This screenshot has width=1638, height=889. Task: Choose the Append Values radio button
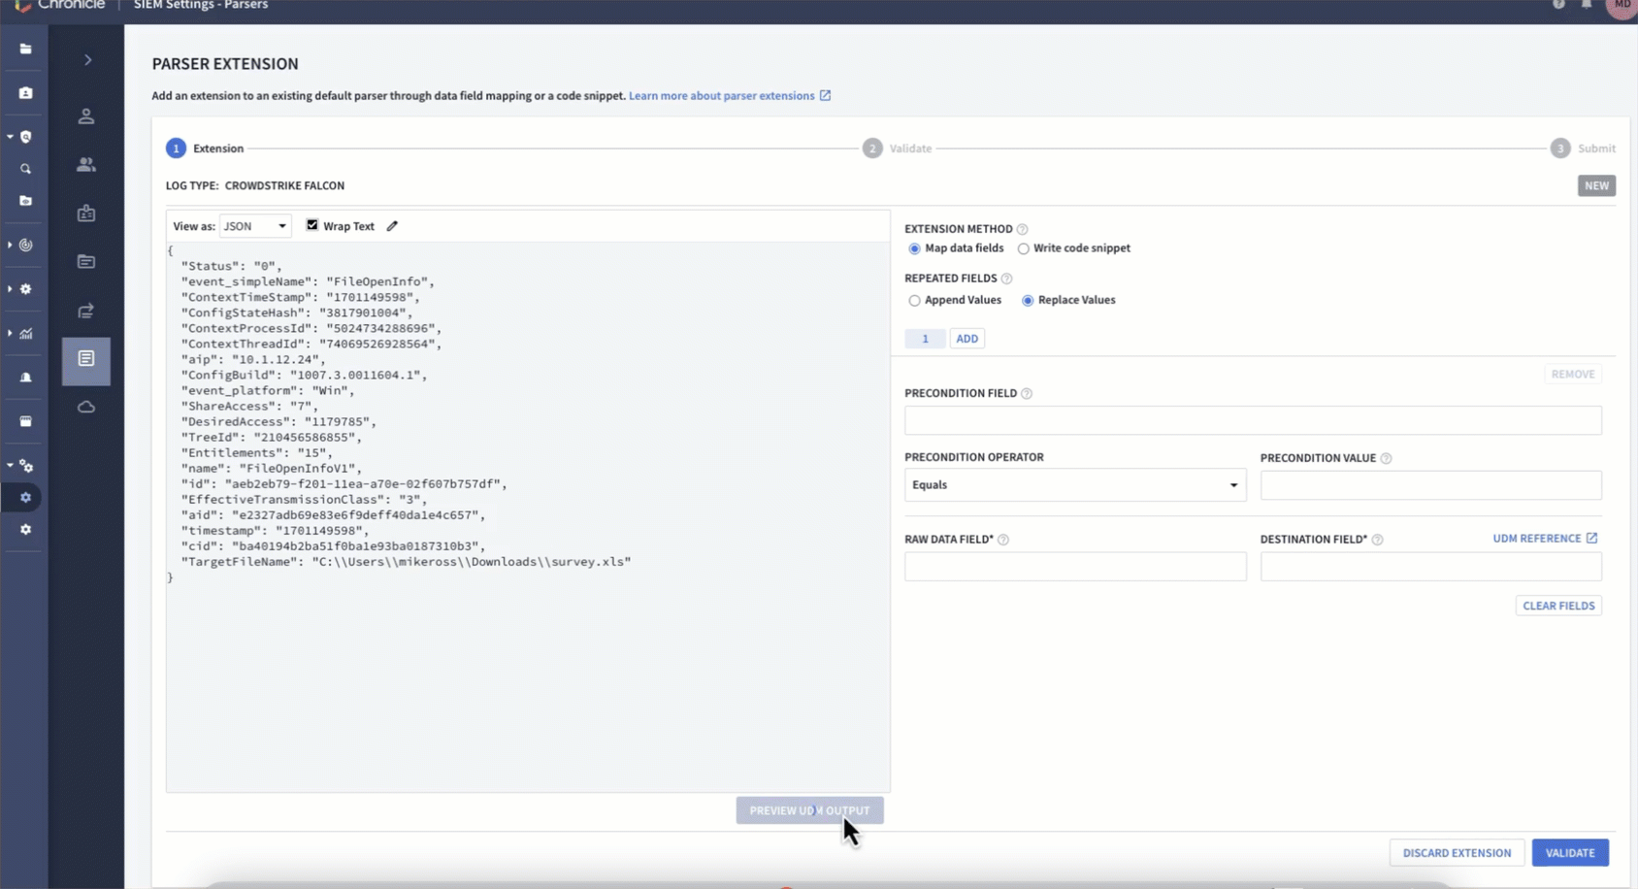coord(914,301)
